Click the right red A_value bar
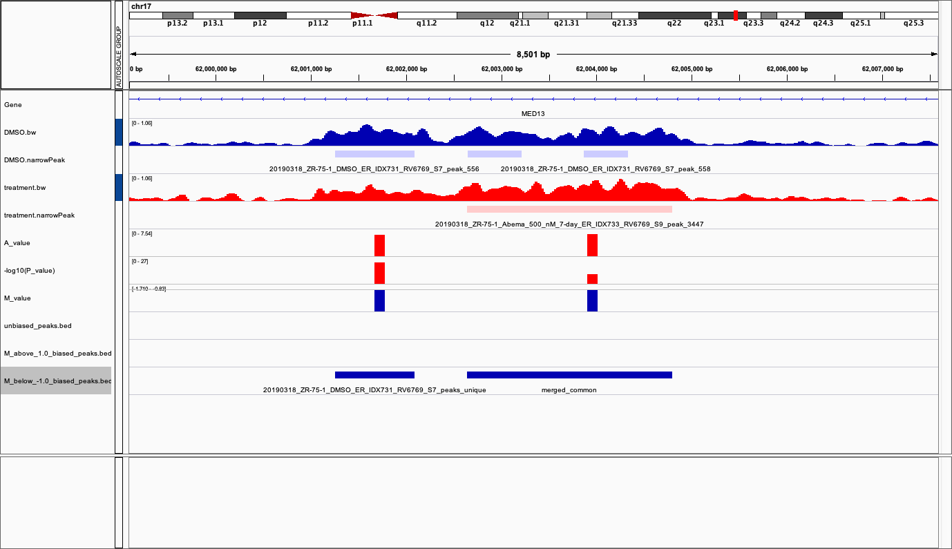The image size is (952, 549). (x=592, y=245)
